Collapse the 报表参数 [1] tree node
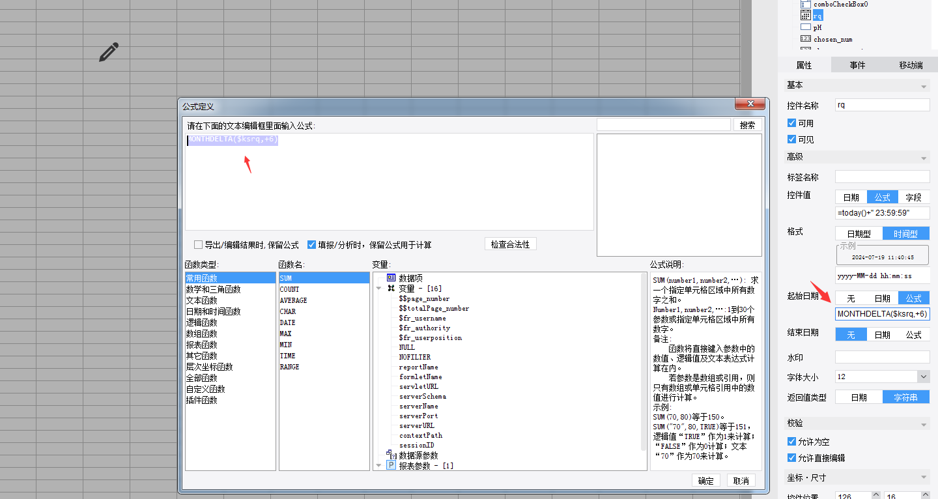This screenshot has height=499, width=938. [378, 465]
